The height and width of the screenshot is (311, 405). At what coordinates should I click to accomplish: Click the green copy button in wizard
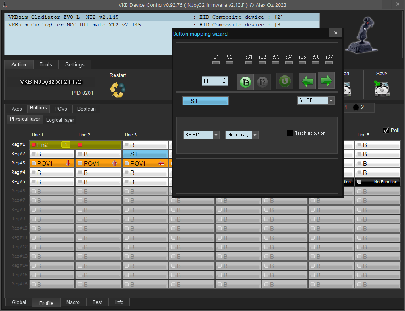pyautogui.click(x=245, y=81)
